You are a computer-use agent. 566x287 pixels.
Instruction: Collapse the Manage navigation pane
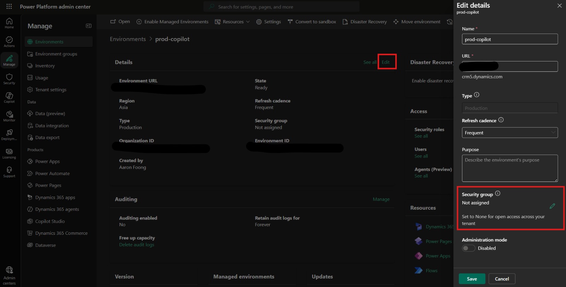pos(88,26)
